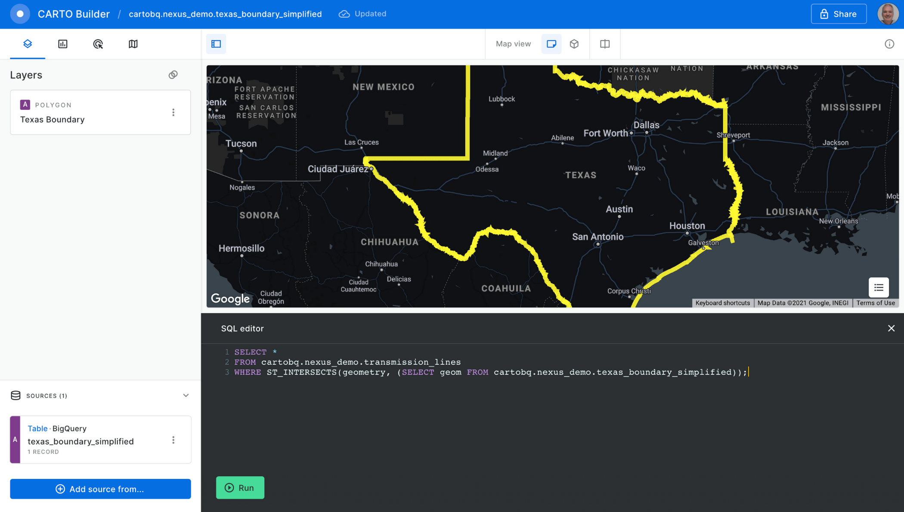Open Share map settings
This screenshot has width=904, height=512.
pyautogui.click(x=838, y=14)
